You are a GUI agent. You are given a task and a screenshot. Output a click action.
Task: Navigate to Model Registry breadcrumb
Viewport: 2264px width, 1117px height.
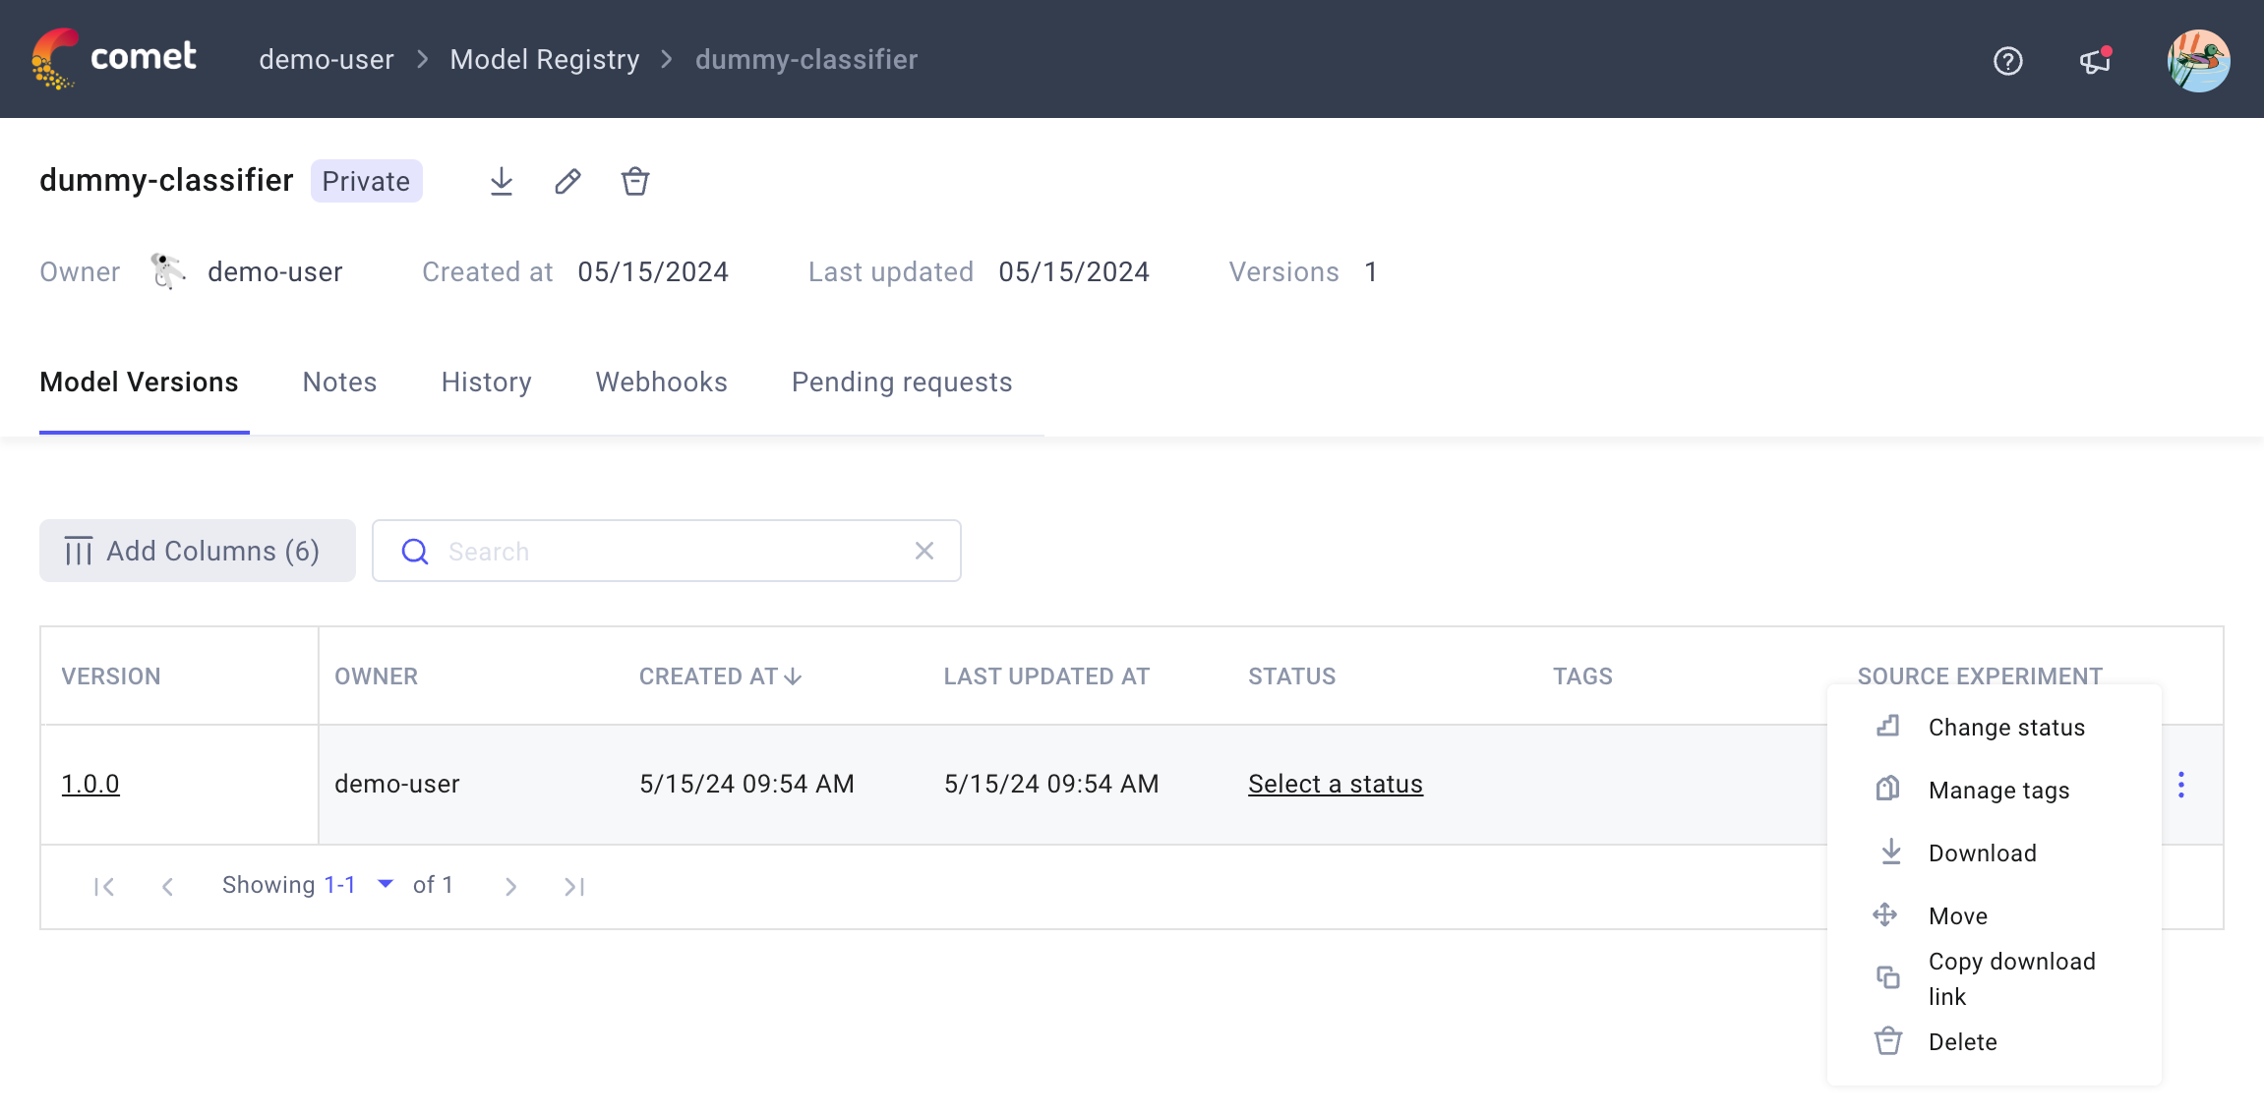(544, 59)
